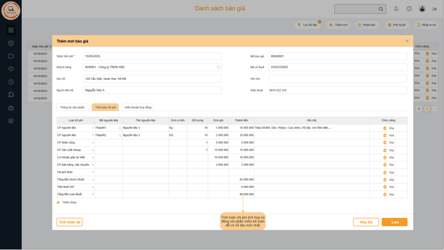Delete the Thep001 row via trash icon

click(385, 128)
